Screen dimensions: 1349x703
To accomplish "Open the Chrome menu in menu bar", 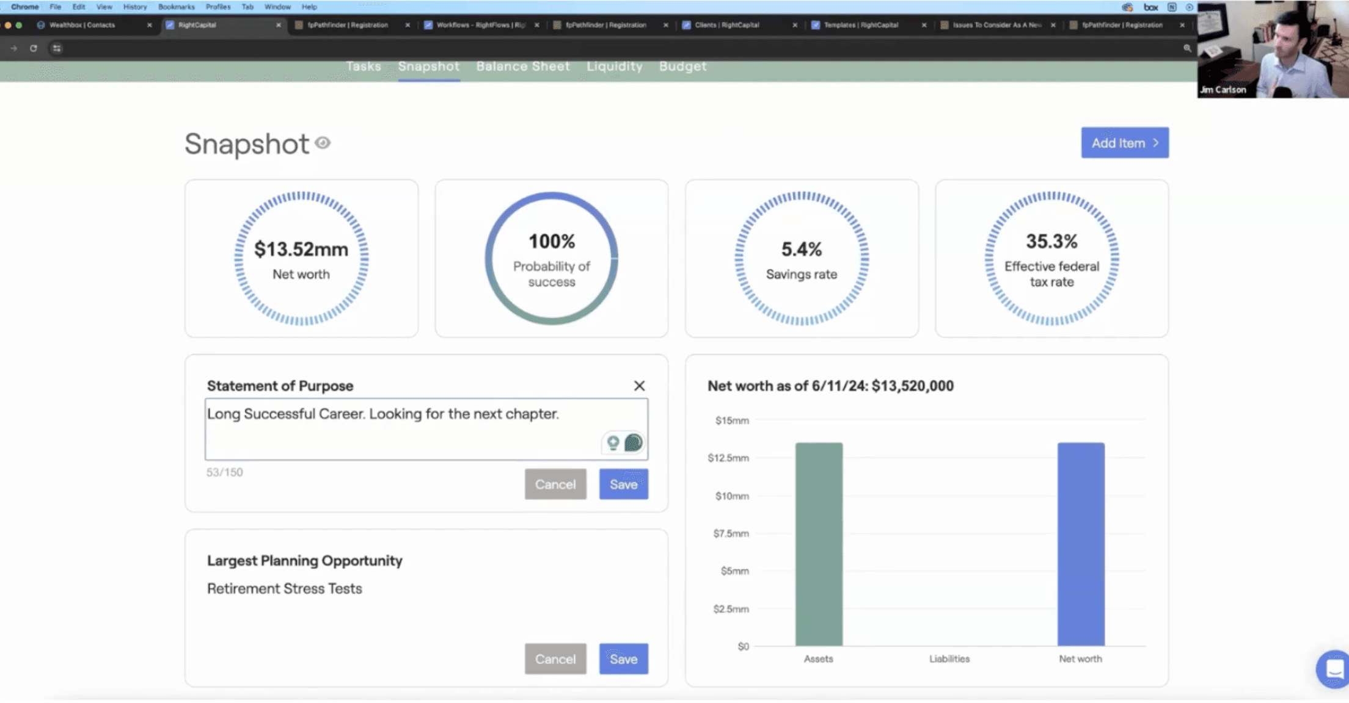I will [24, 7].
